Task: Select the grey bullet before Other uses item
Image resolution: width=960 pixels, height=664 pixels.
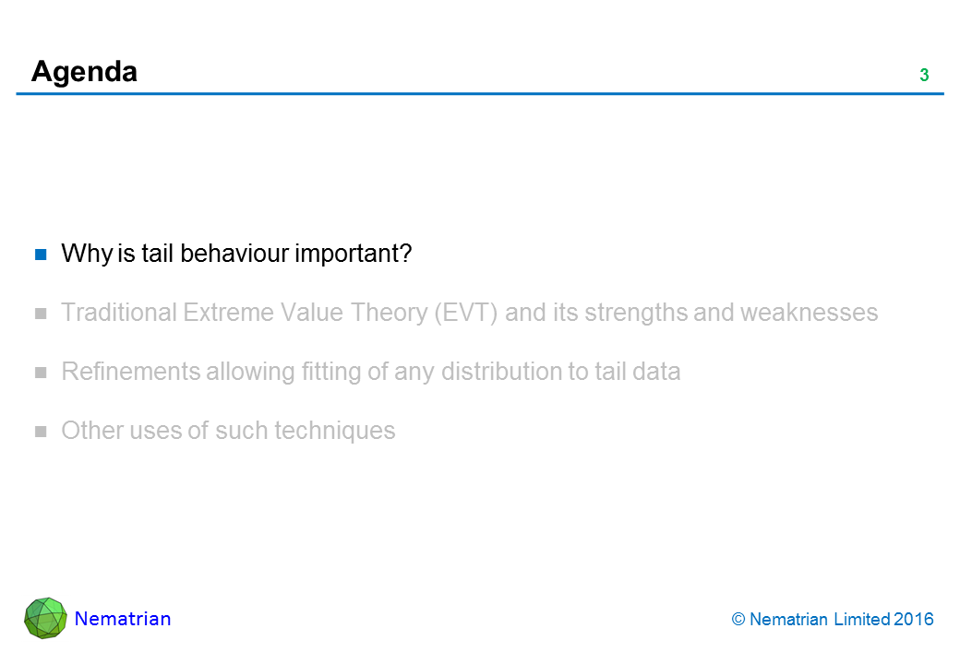Action: tap(41, 431)
